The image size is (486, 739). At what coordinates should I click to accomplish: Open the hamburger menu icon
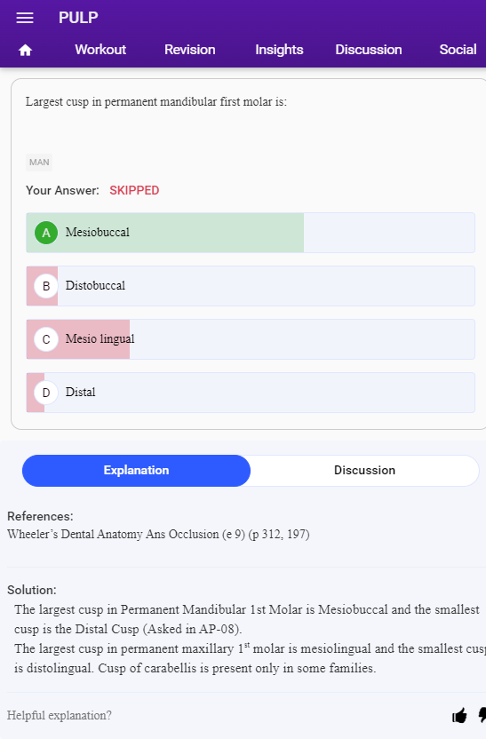pos(25,18)
